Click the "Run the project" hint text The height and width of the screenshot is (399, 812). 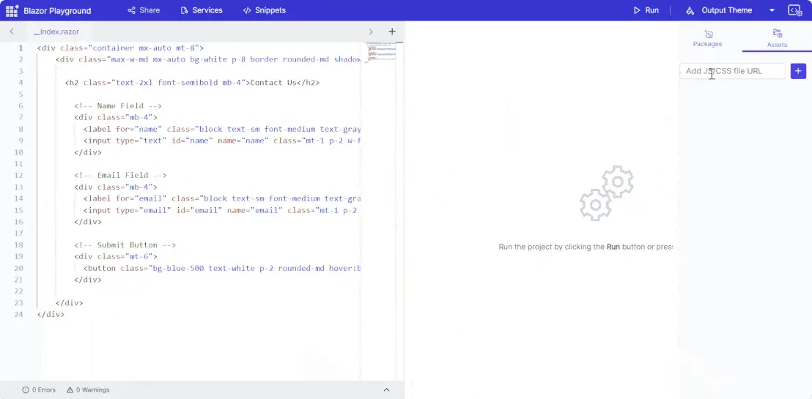pyautogui.click(x=586, y=247)
